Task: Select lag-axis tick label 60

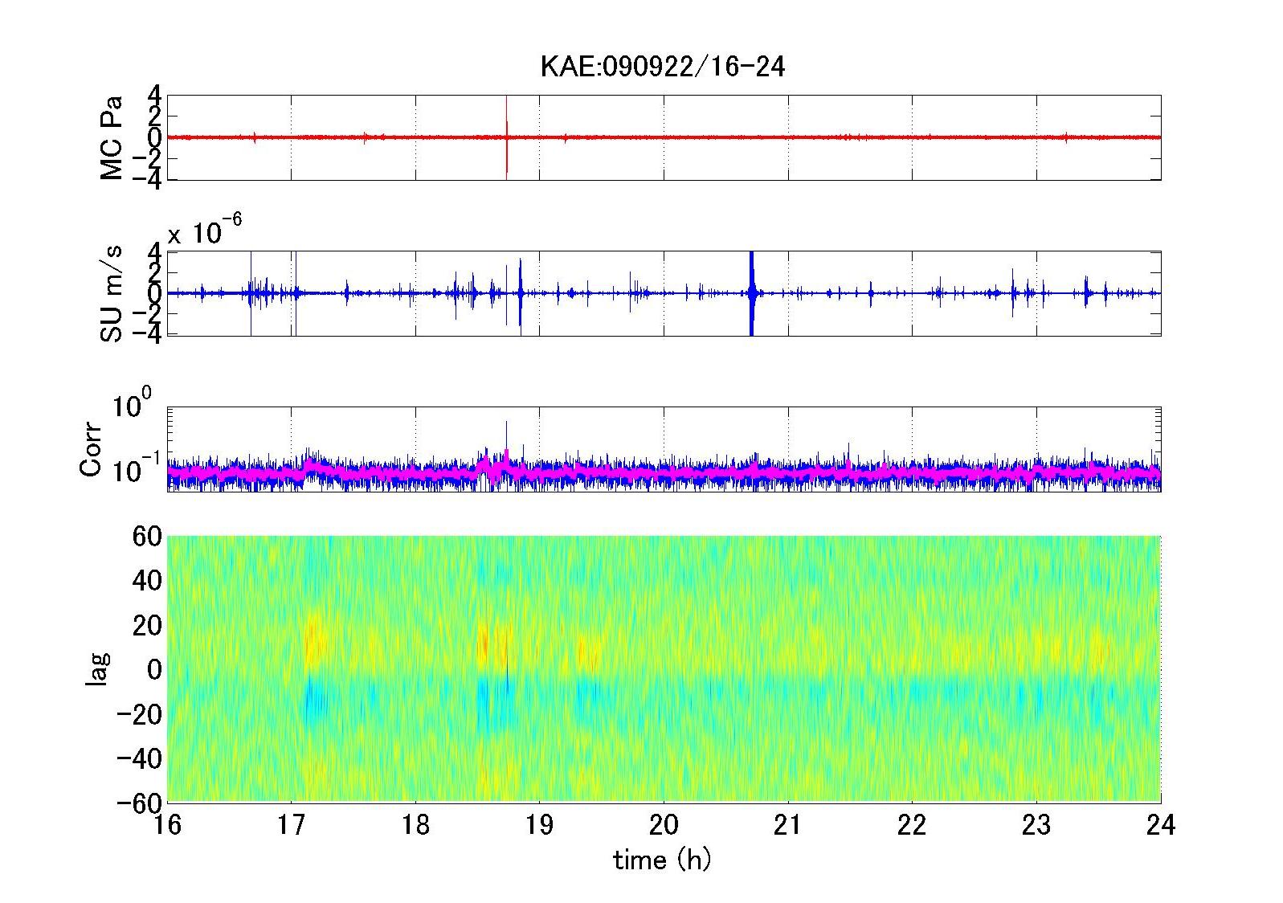Action: (146, 536)
